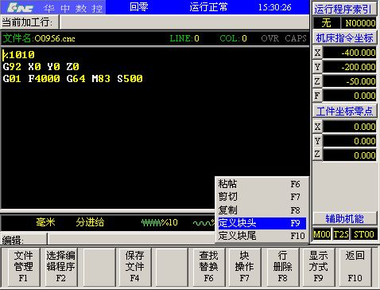The height and width of the screenshot is (290, 380).
Task: Select 定义块头 F9 menu entry
Action: [x=262, y=223]
